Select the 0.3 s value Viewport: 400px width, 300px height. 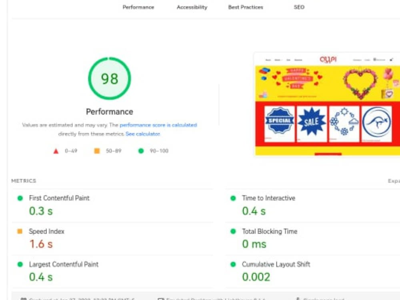41,211
